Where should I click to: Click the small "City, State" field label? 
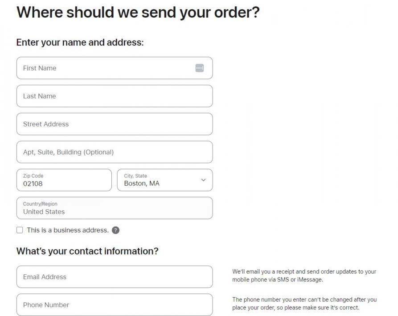pos(135,176)
